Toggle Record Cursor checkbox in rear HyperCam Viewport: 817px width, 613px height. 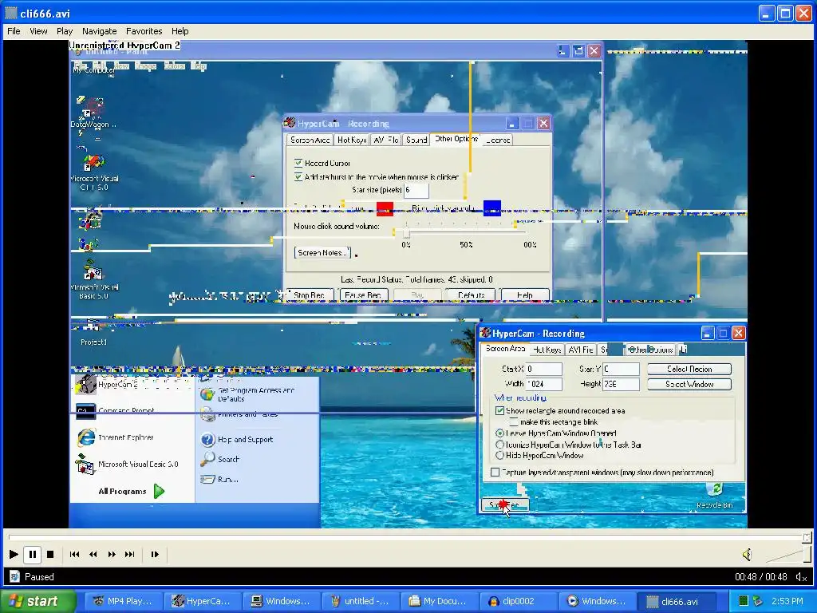coord(298,163)
